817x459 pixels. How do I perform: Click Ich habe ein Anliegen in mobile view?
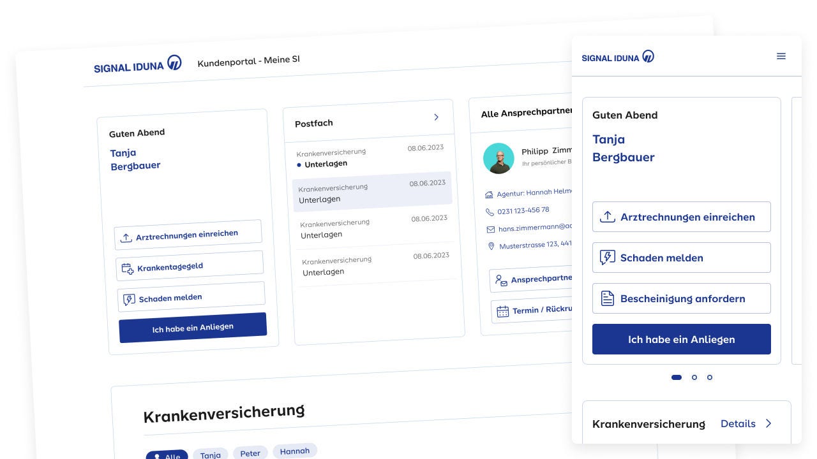[x=681, y=339]
